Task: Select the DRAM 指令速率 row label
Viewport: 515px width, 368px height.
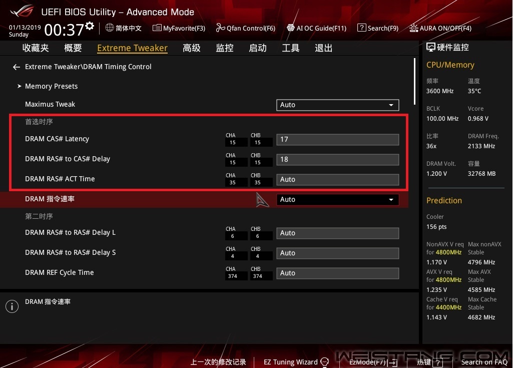Action: [x=50, y=199]
